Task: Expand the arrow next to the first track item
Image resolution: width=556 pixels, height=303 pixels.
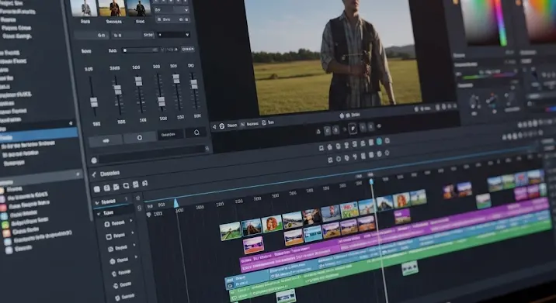Action: (131, 221)
